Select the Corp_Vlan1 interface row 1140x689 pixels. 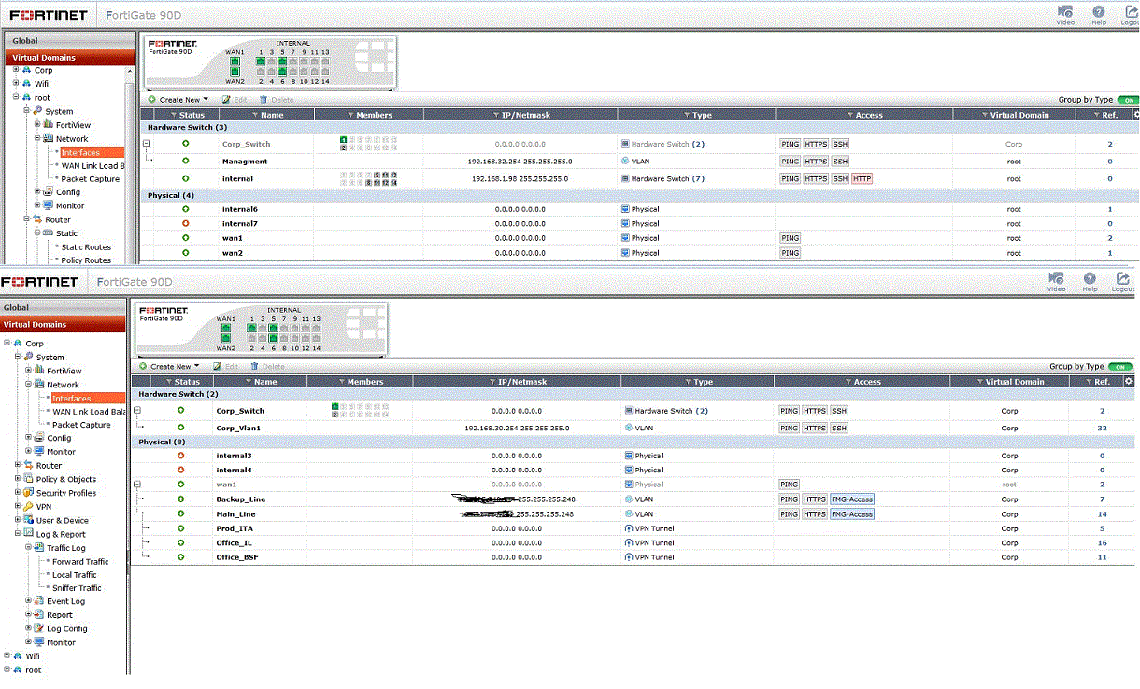pyautogui.click(x=634, y=428)
